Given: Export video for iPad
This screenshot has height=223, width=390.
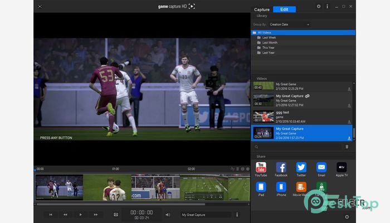Looking at the screenshot, I should (x=261, y=187).
